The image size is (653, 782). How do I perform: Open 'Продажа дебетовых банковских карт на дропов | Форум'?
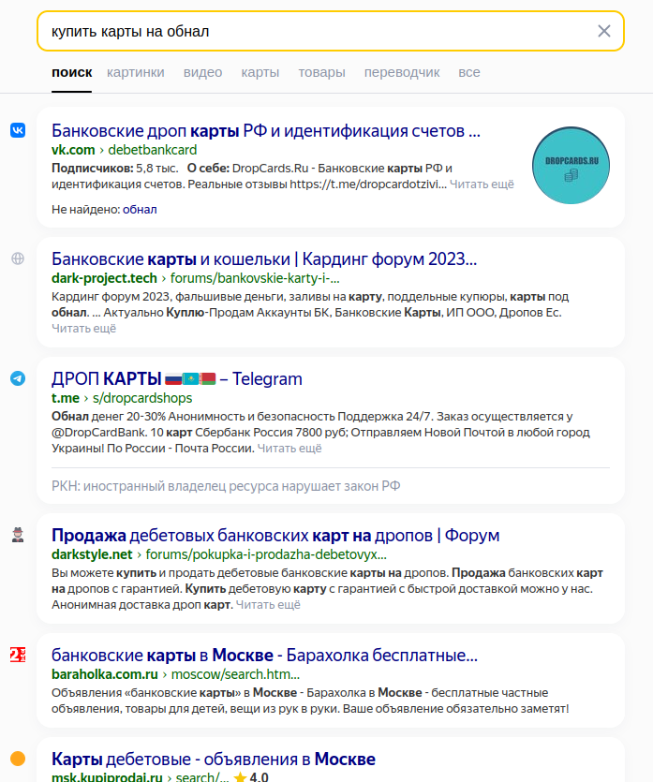[275, 535]
